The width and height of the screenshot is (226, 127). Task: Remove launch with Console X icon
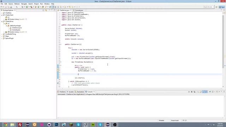(192, 92)
